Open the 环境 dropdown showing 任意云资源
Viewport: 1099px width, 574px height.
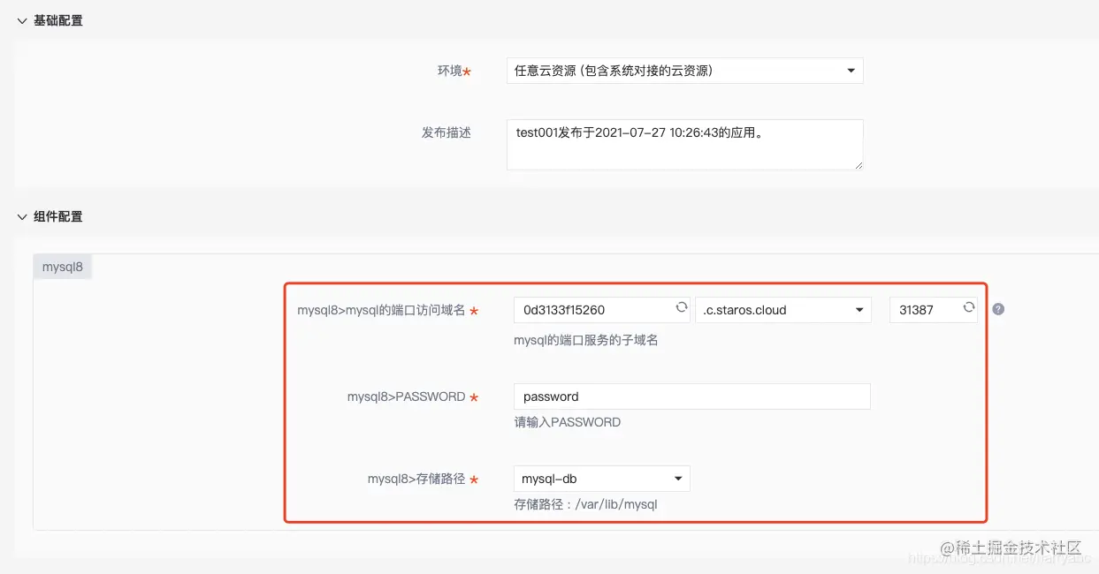click(685, 71)
